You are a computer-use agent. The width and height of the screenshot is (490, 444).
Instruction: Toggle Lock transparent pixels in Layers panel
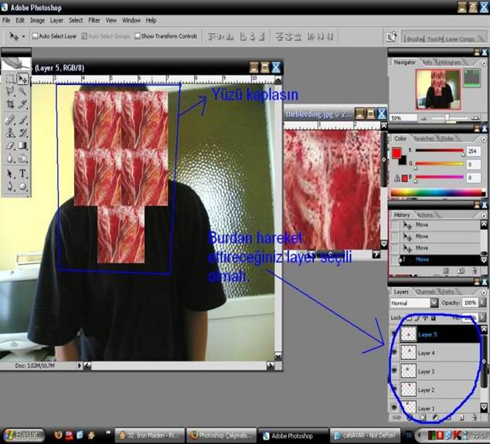coord(409,318)
